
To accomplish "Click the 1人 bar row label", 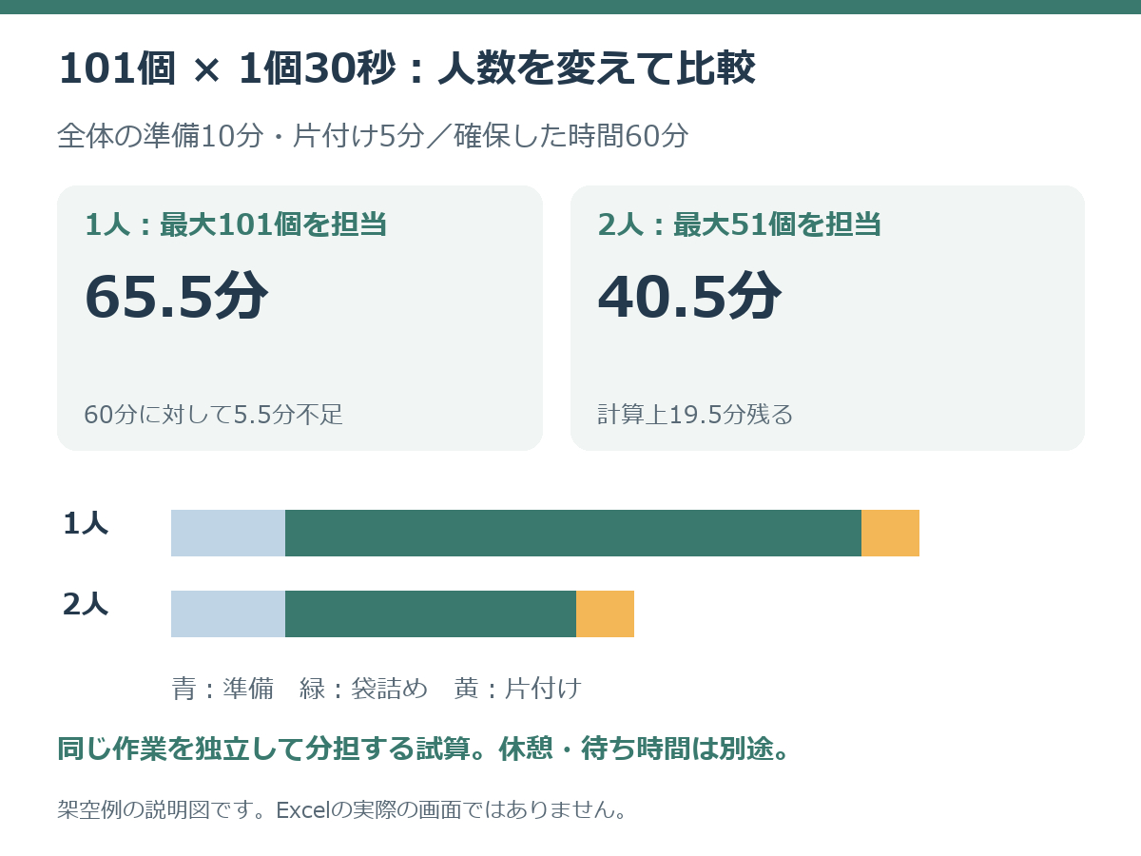I will pyautogui.click(x=86, y=524).
